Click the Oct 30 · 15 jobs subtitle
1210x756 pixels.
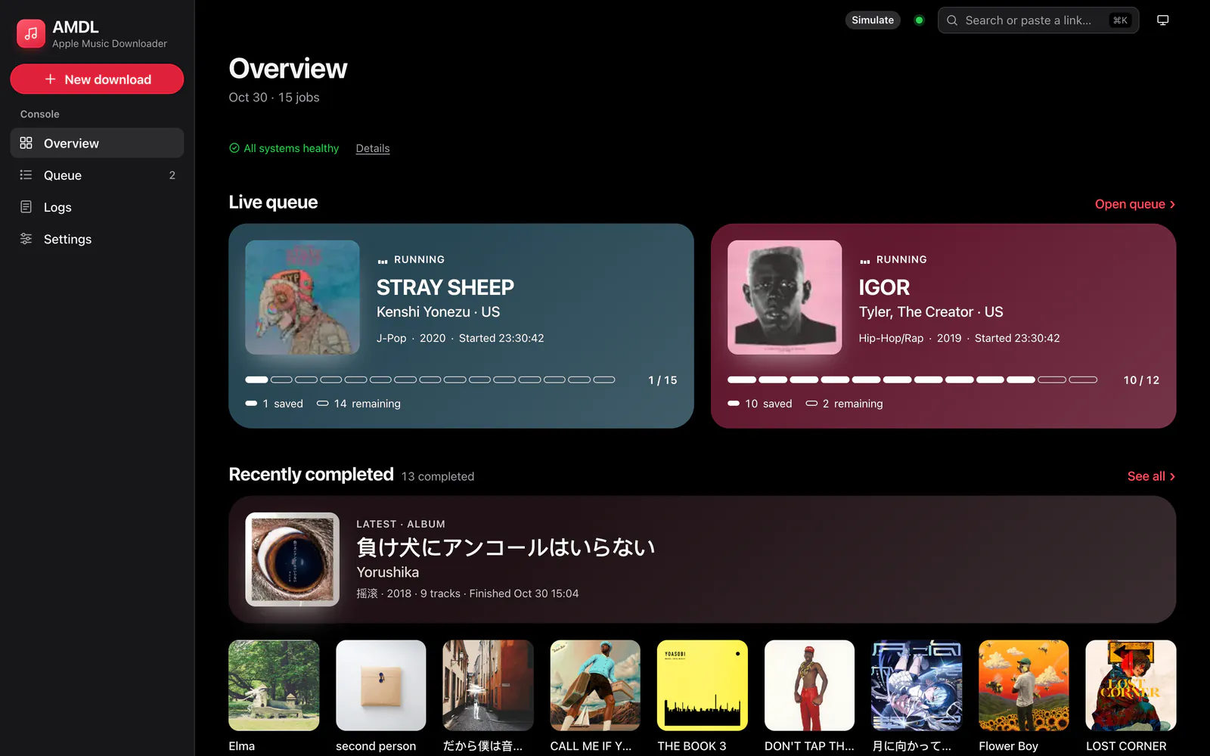coord(275,98)
